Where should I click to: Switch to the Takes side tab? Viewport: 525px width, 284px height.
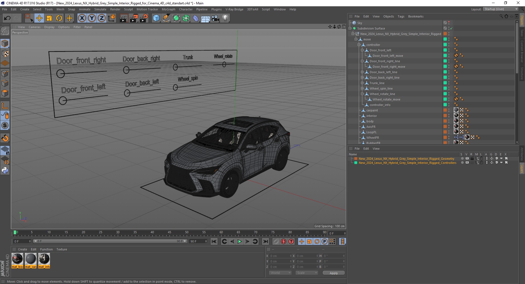point(522,33)
